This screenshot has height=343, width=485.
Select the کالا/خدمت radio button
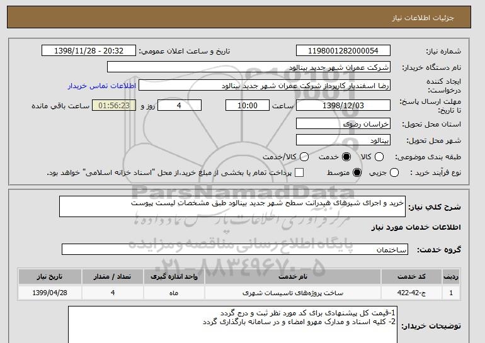pyautogui.click(x=304, y=157)
